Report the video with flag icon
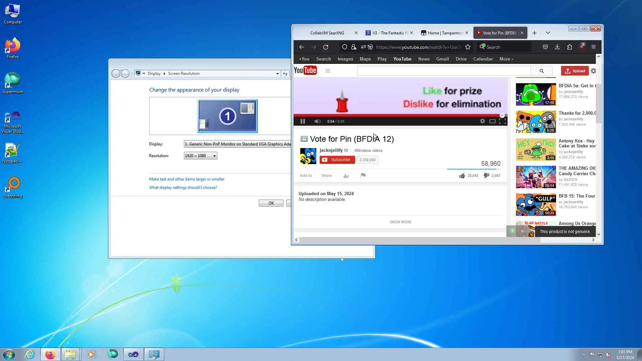The image size is (642, 361). point(363,175)
